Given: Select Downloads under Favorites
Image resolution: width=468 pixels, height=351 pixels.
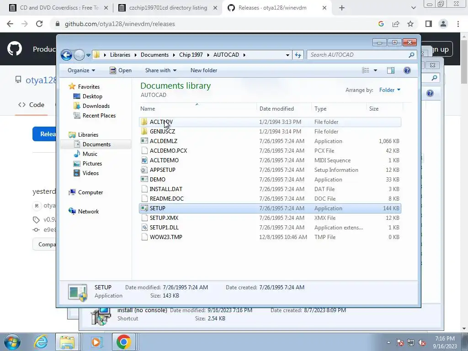Looking at the screenshot, I should [96, 106].
